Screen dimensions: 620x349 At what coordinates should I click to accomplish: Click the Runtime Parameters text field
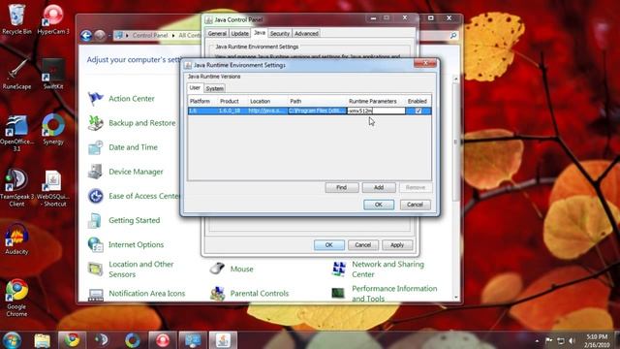(377, 111)
